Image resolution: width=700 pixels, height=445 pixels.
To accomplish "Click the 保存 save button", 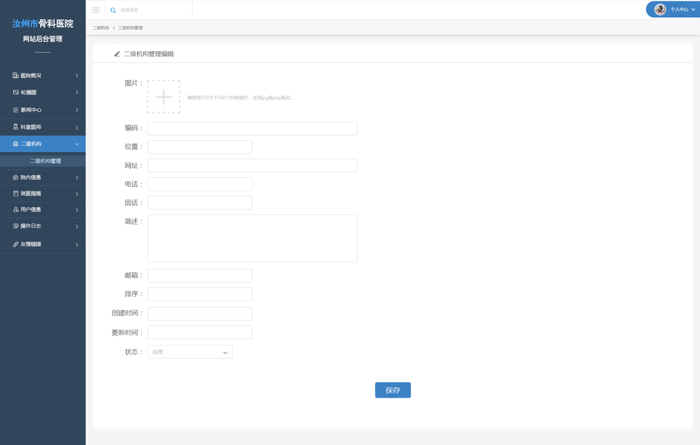I will click(x=392, y=390).
